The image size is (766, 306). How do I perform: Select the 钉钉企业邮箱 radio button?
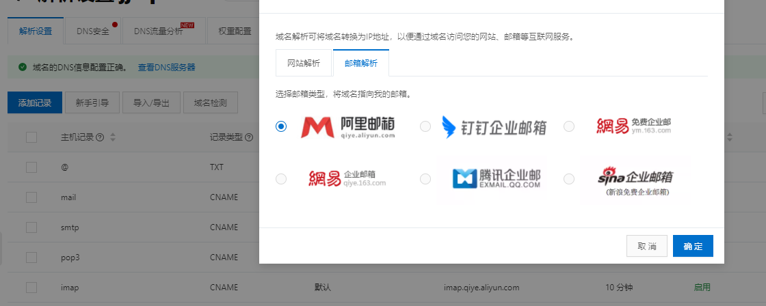(425, 126)
